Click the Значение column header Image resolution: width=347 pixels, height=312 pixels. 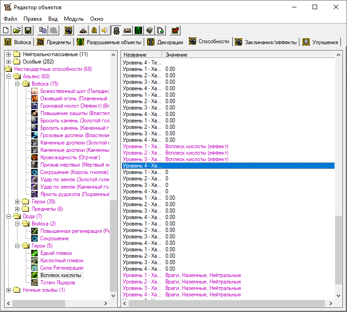click(x=176, y=55)
